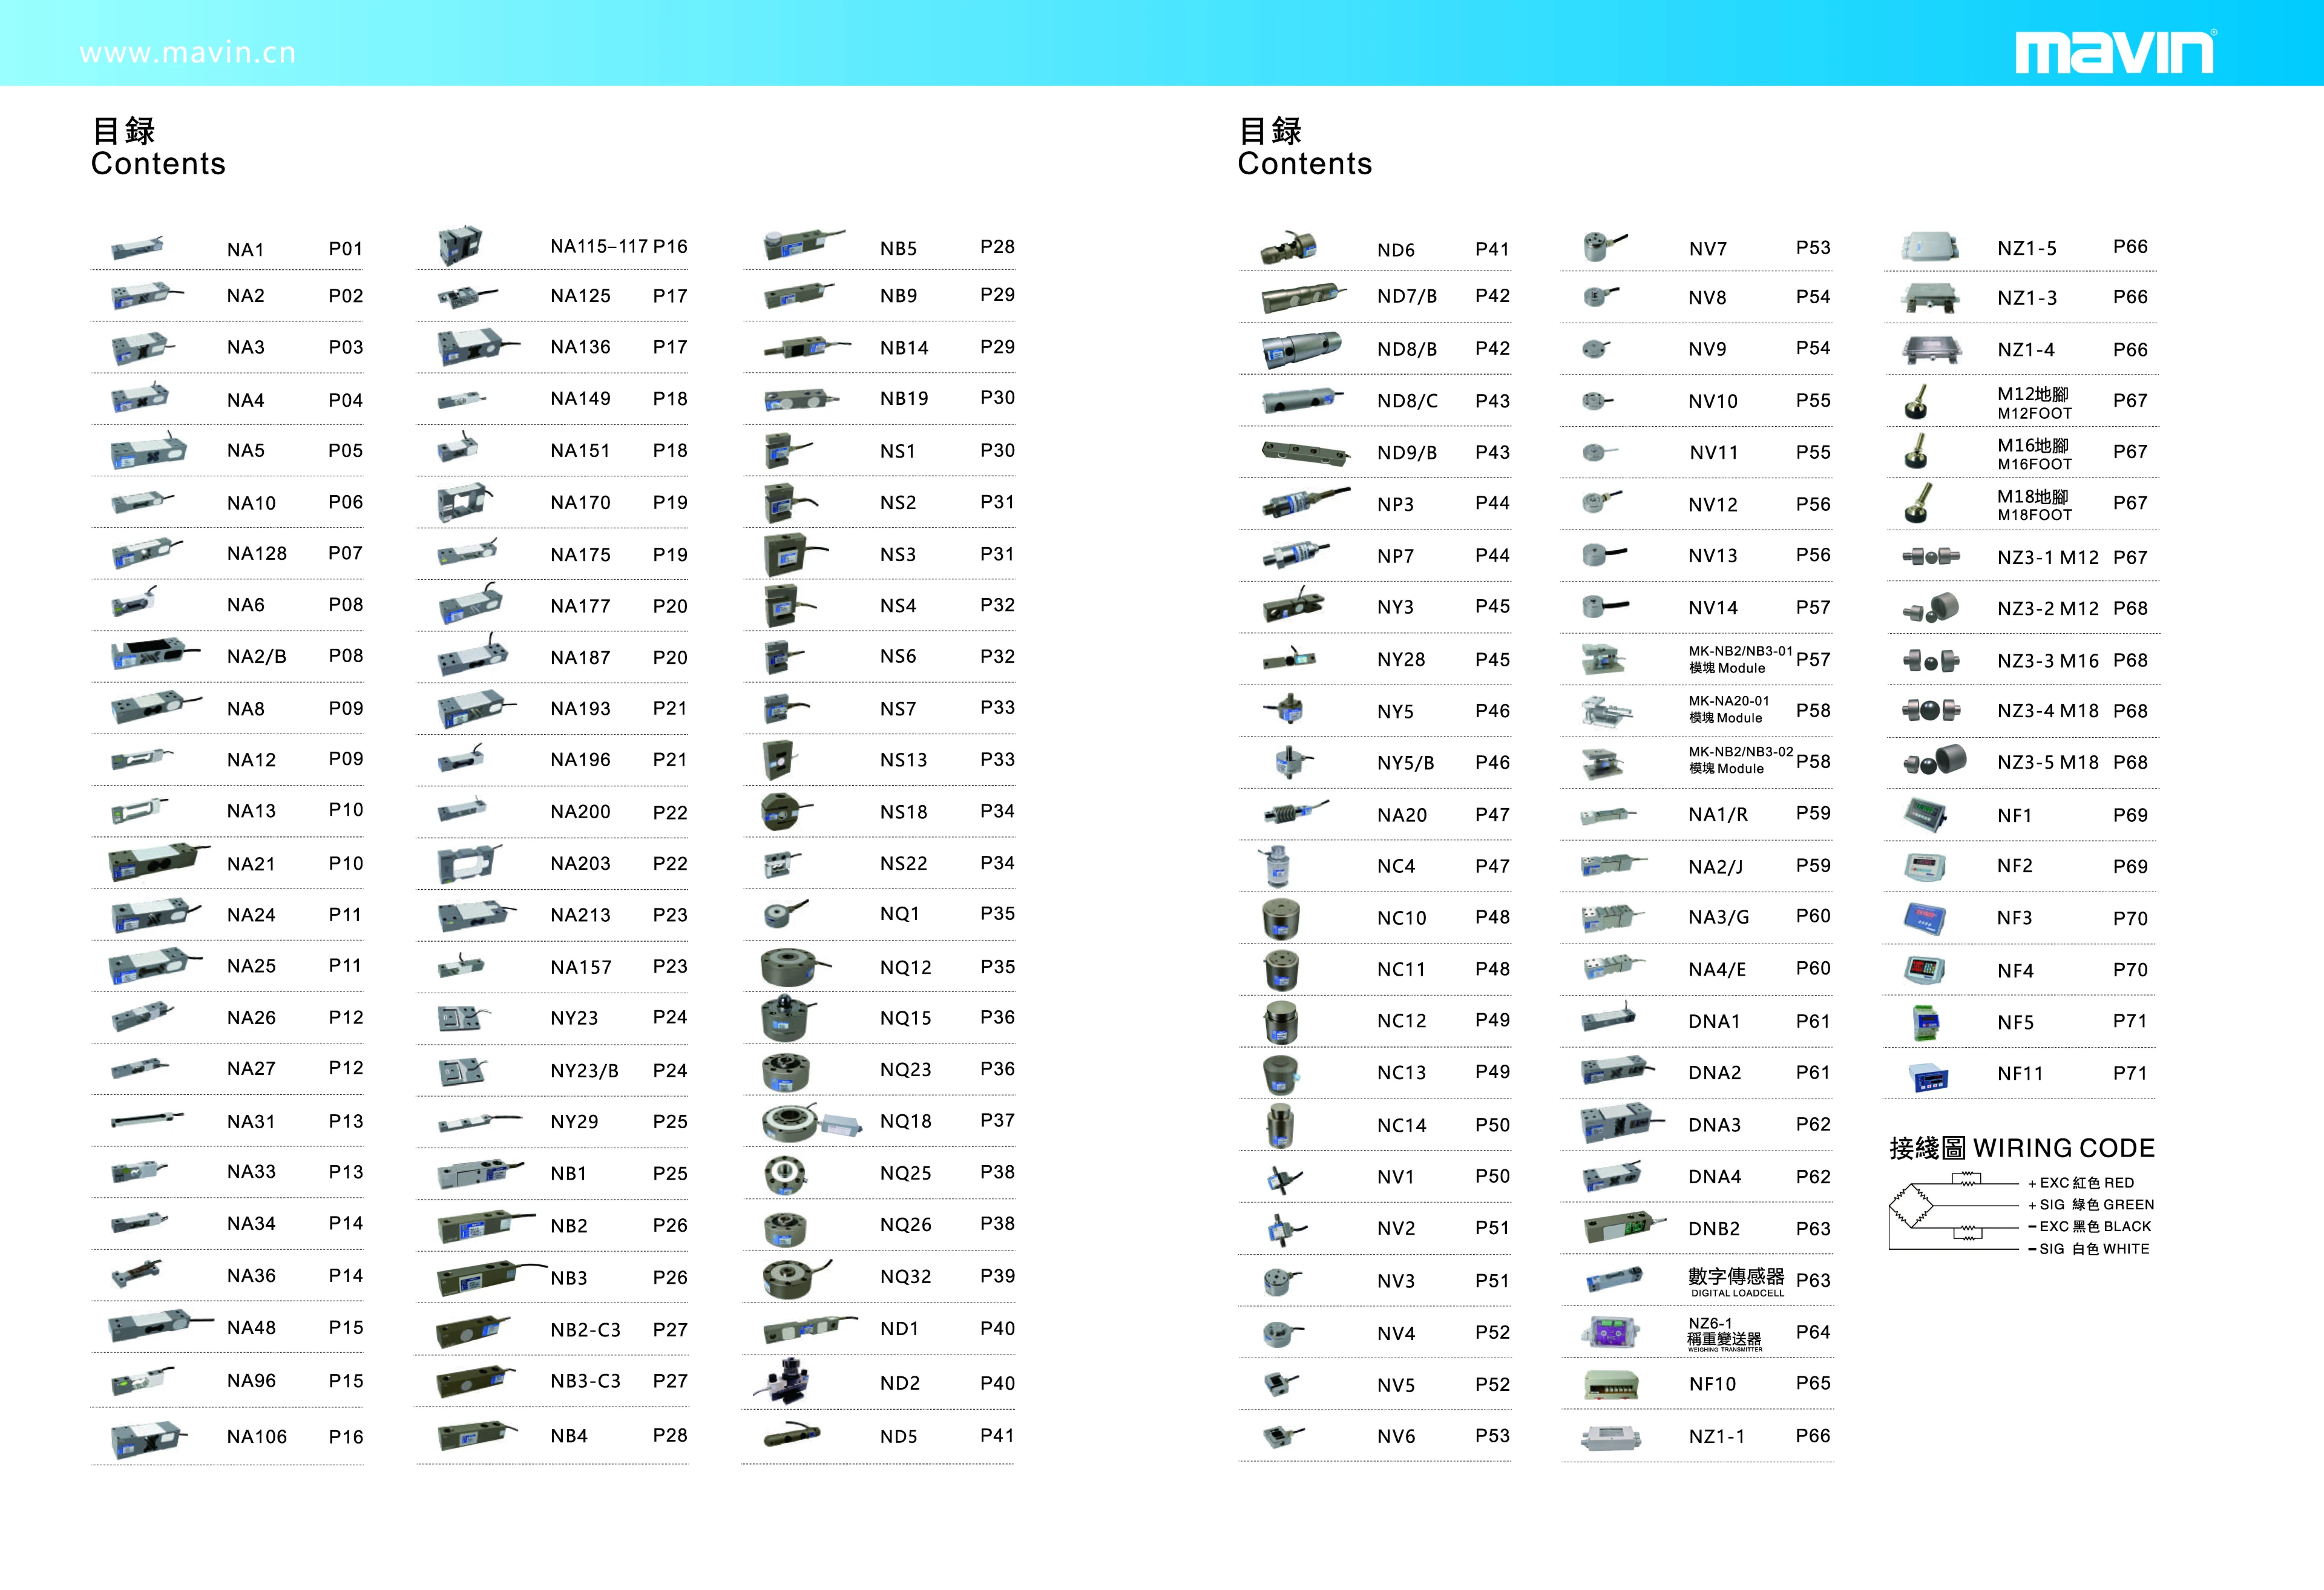The image size is (2324, 1590).
Task: Click P39 page number for NQ32
Action: point(997,1276)
